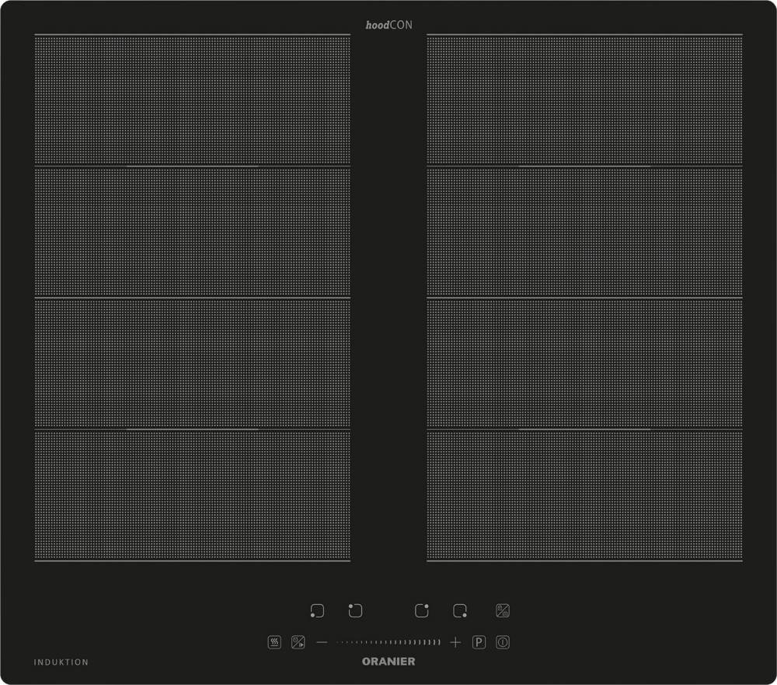Select the rear-left cooking zone icon
Viewport: 777px width, 685px height.
point(355,611)
